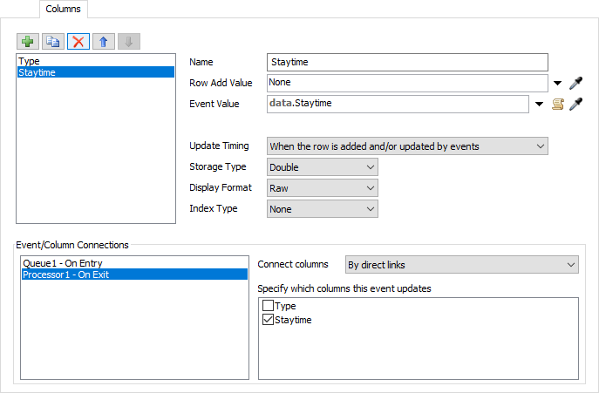This screenshot has height=393, width=599.
Task: Open the Update Timing dropdown
Action: point(407,146)
